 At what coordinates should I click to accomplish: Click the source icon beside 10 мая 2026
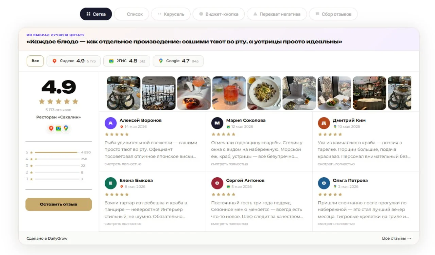pos(335,127)
